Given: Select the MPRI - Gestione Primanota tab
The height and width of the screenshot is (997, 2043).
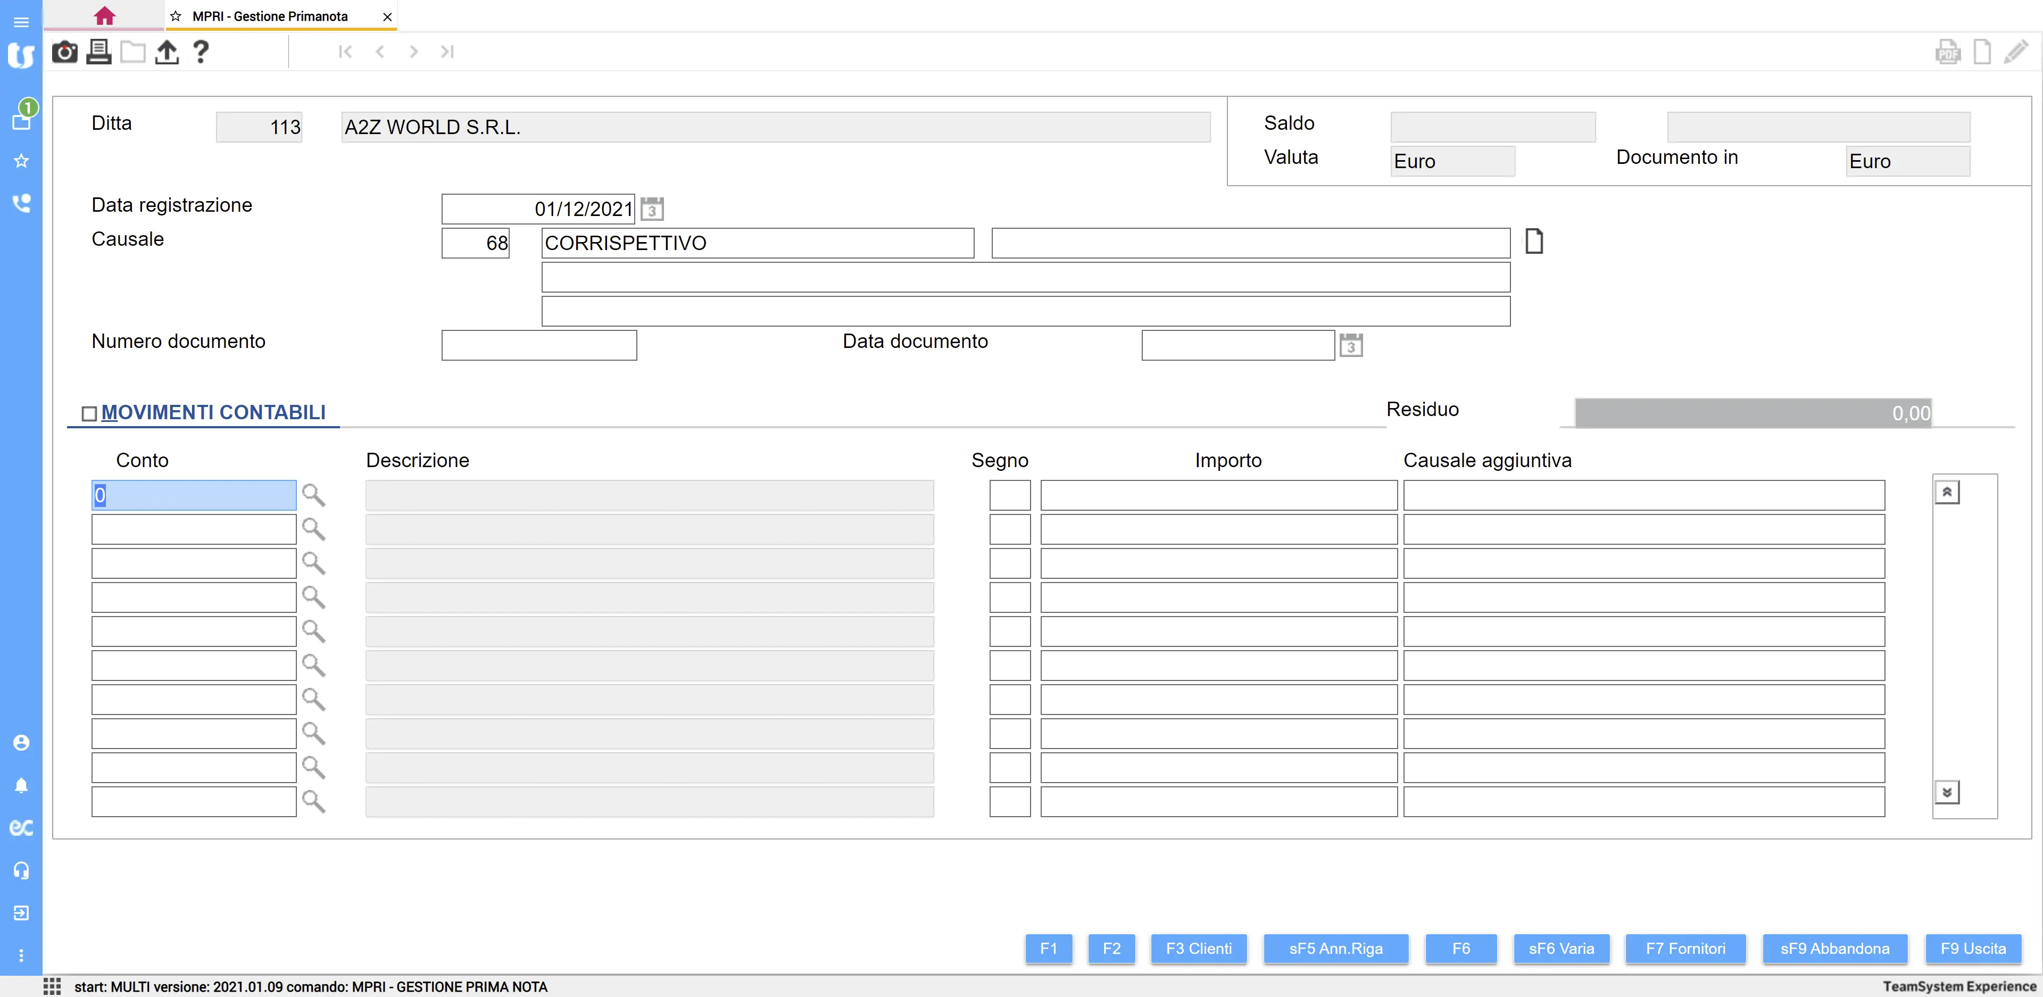Looking at the screenshot, I should click(270, 16).
